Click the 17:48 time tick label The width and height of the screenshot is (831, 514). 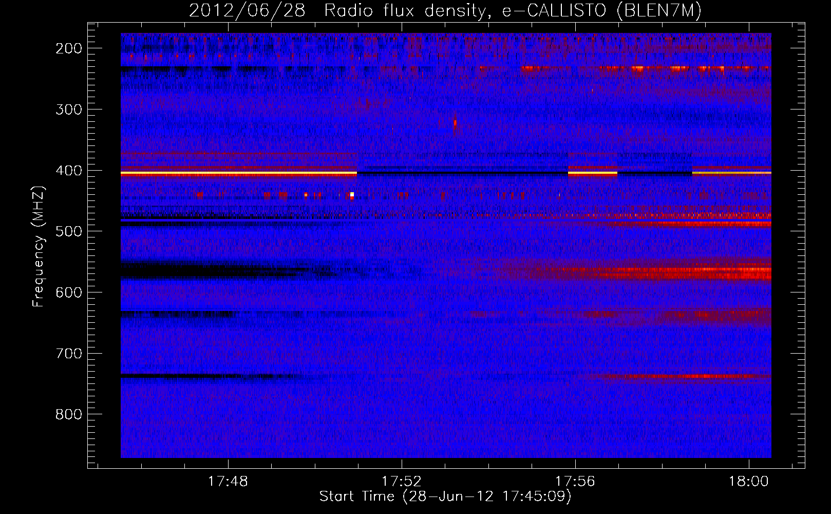[228, 482]
